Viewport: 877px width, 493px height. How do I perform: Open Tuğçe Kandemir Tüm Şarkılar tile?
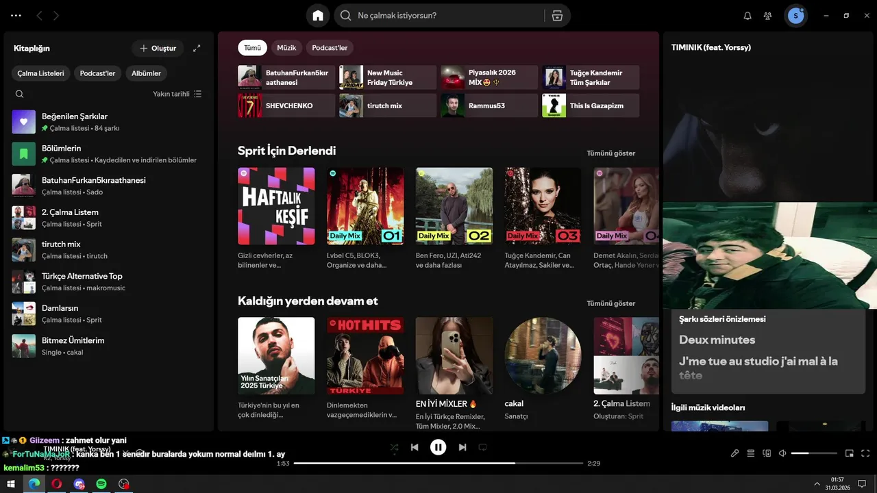[x=591, y=77]
